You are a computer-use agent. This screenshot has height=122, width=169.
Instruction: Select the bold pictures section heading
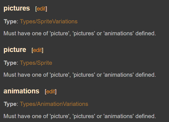(x=17, y=8)
